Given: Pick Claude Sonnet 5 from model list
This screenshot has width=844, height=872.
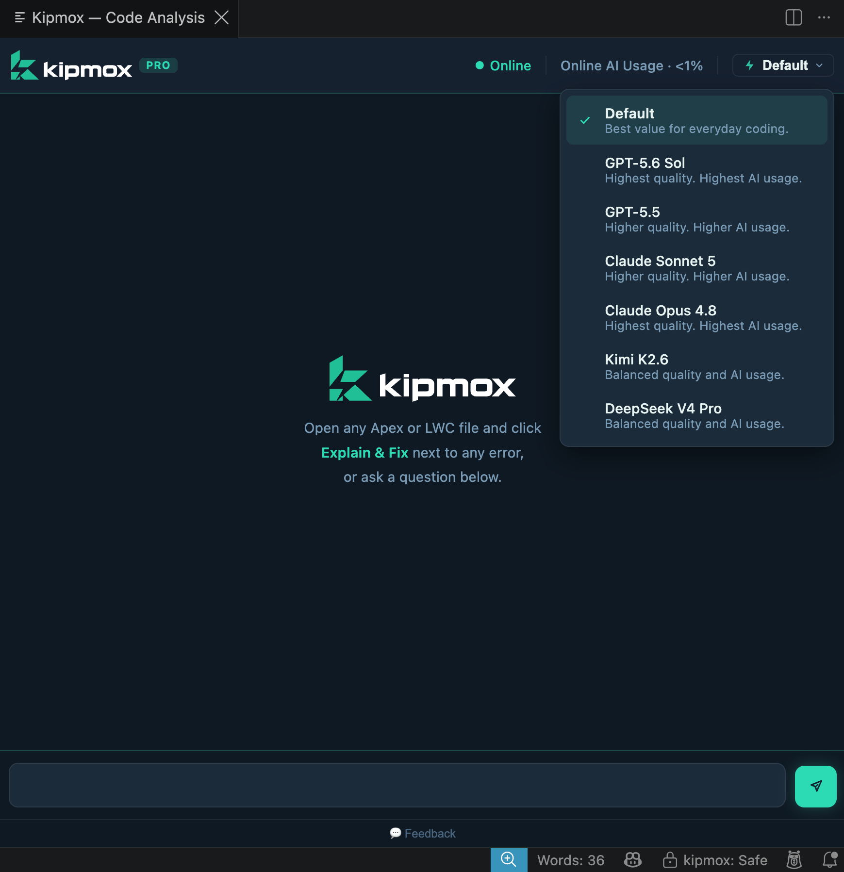Looking at the screenshot, I should (x=696, y=268).
